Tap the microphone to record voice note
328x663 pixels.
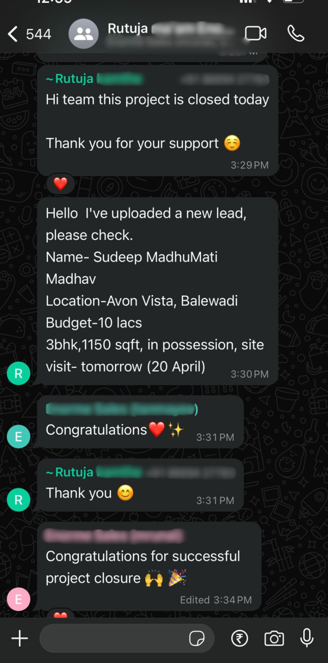(x=306, y=638)
